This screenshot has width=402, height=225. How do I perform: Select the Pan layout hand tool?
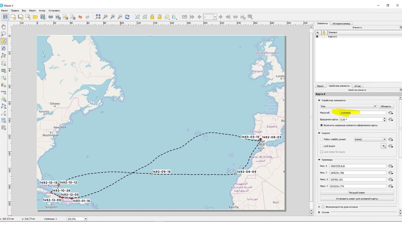coord(4,27)
